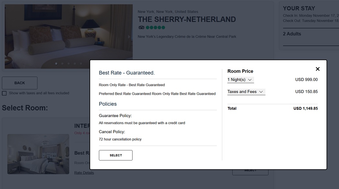Click the Interior room thumbnail image
Viewport: 339px width, 189px height.
(x=38, y=154)
